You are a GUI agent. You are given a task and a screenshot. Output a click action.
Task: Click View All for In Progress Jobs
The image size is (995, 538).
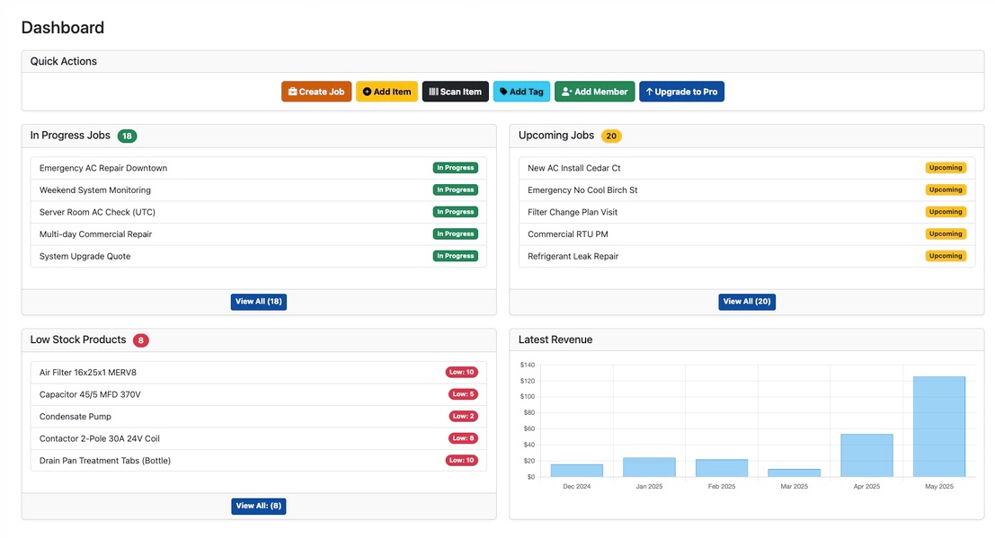pyautogui.click(x=259, y=301)
